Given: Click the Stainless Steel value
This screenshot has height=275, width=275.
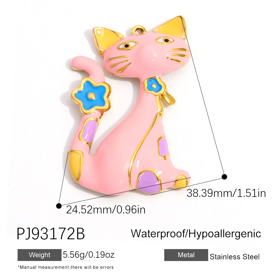Looking at the screenshot, I should pos(235,257).
